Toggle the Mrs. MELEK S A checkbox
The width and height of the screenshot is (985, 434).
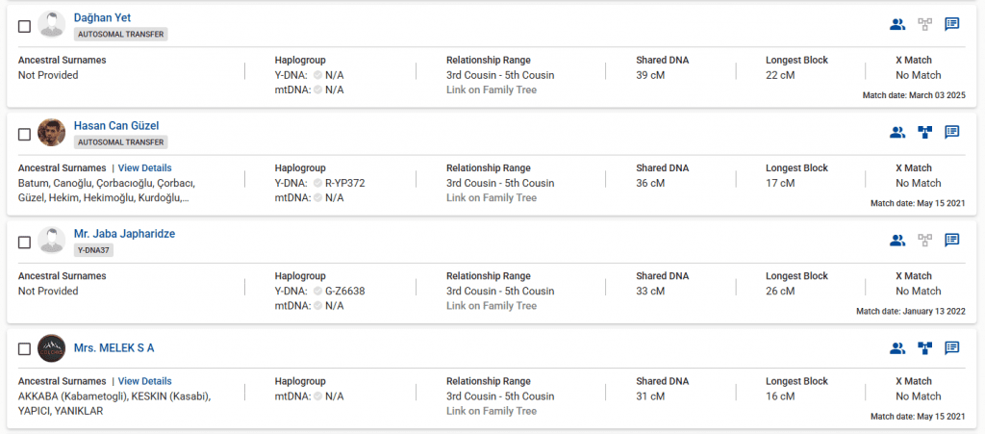[25, 349]
